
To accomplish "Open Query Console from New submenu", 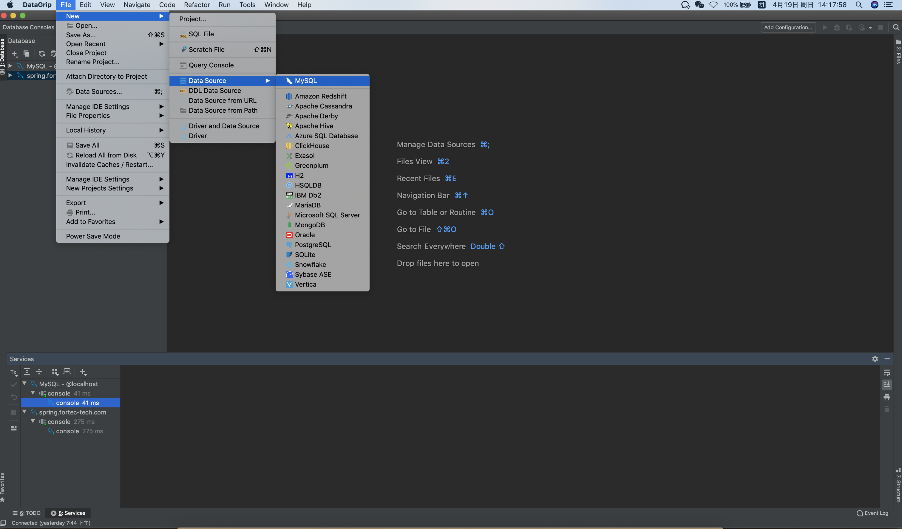I will click(222, 65).
